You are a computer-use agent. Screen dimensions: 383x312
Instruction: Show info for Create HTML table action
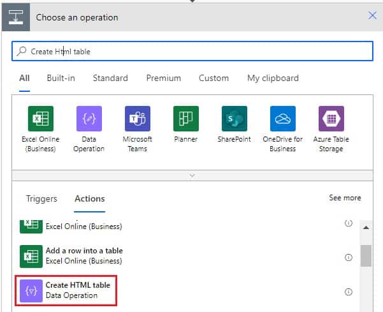point(349,292)
